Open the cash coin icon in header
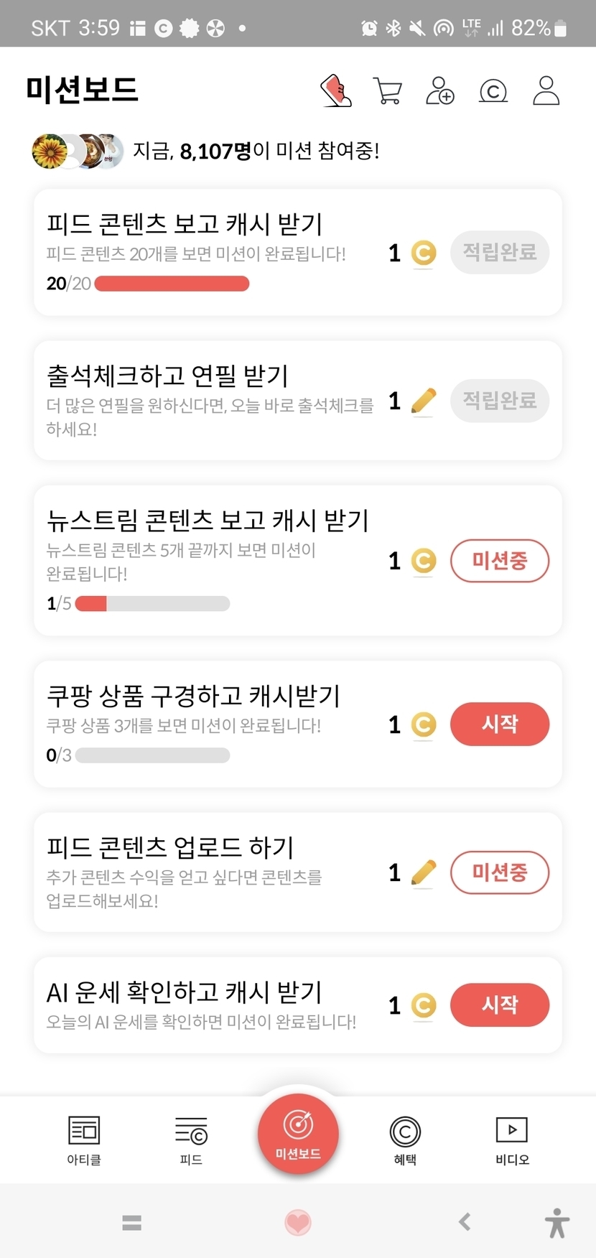Viewport: 596px width, 1258px height. pos(493,91)
